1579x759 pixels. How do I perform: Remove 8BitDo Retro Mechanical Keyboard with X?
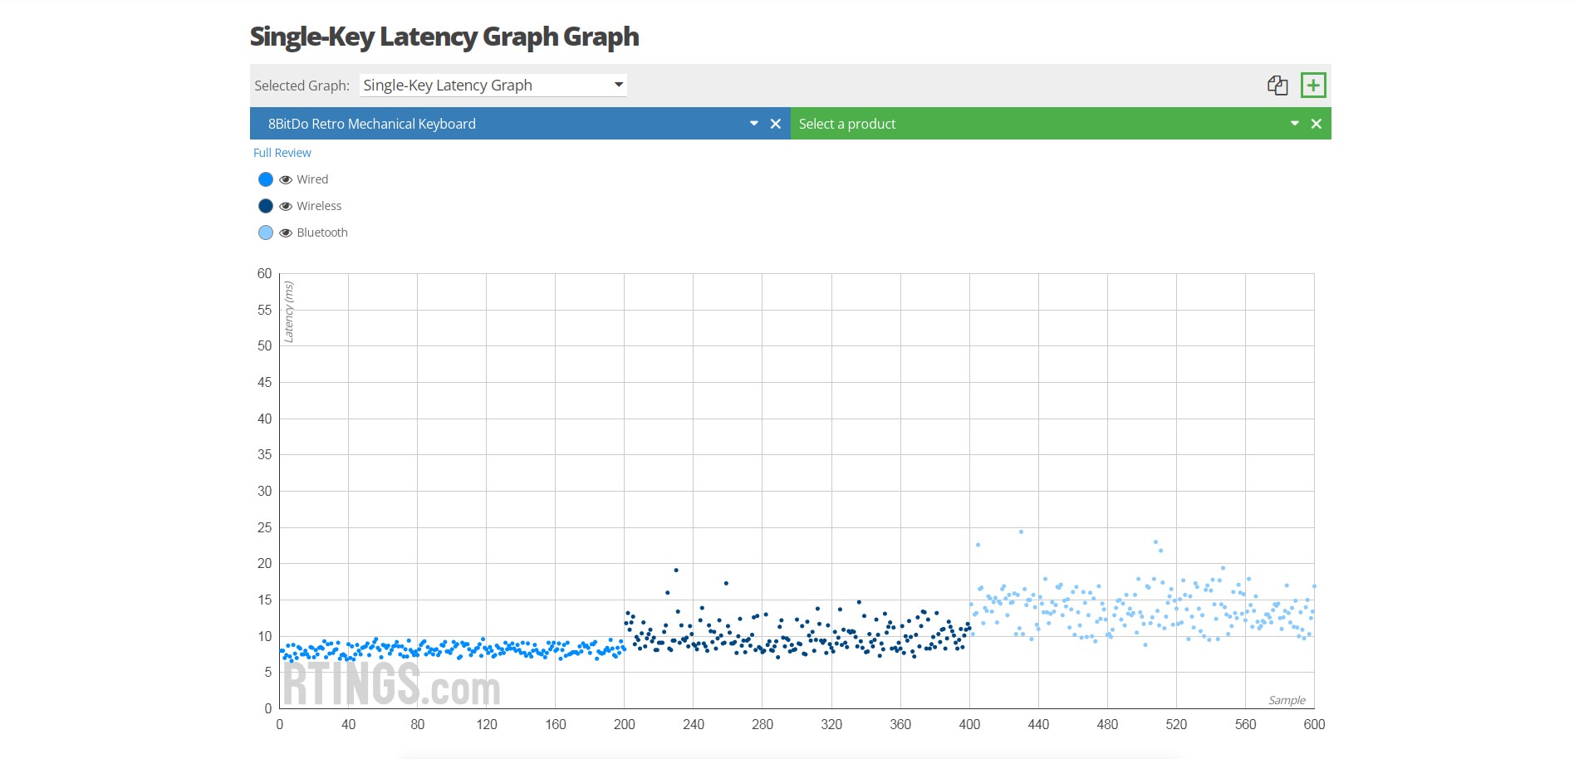[776, 124]
